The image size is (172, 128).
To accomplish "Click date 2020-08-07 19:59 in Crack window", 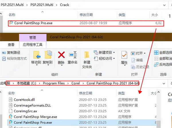I will pyautogui.click(x=93, y=23).
